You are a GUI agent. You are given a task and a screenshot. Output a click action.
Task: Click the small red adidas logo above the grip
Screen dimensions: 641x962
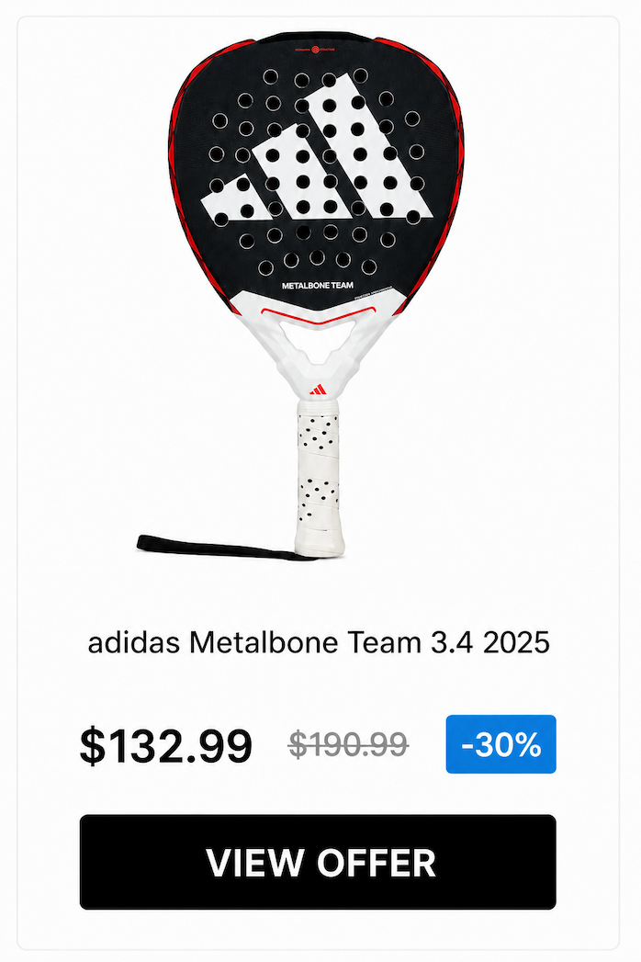317,390
